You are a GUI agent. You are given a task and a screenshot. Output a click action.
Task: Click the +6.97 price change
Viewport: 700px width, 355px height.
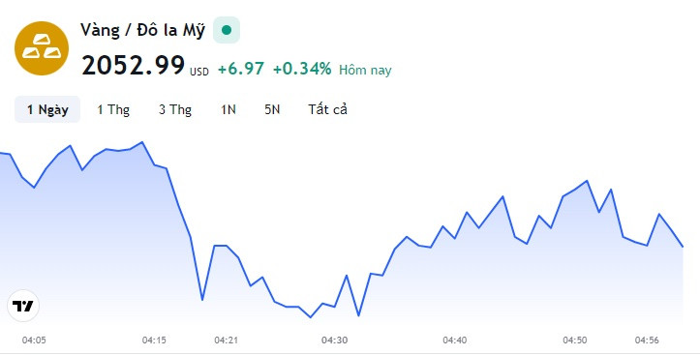tap(241, 69)
